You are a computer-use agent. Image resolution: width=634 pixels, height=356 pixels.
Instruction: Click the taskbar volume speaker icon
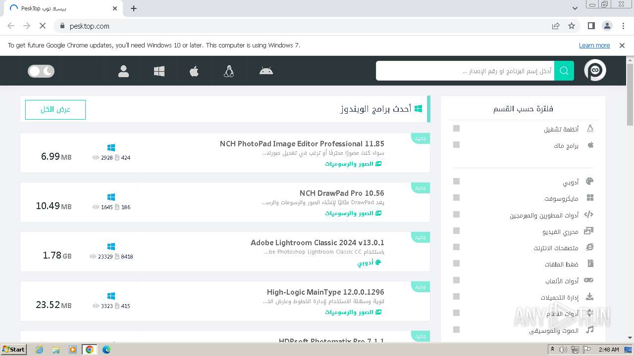(563, 350)
